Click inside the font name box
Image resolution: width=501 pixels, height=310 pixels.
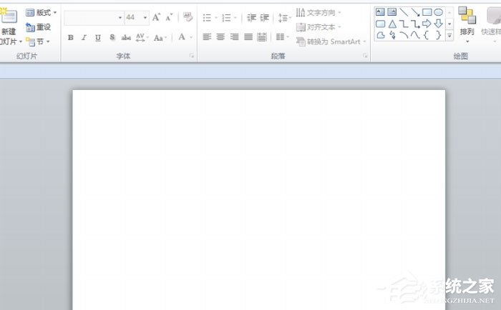(91, 17)
